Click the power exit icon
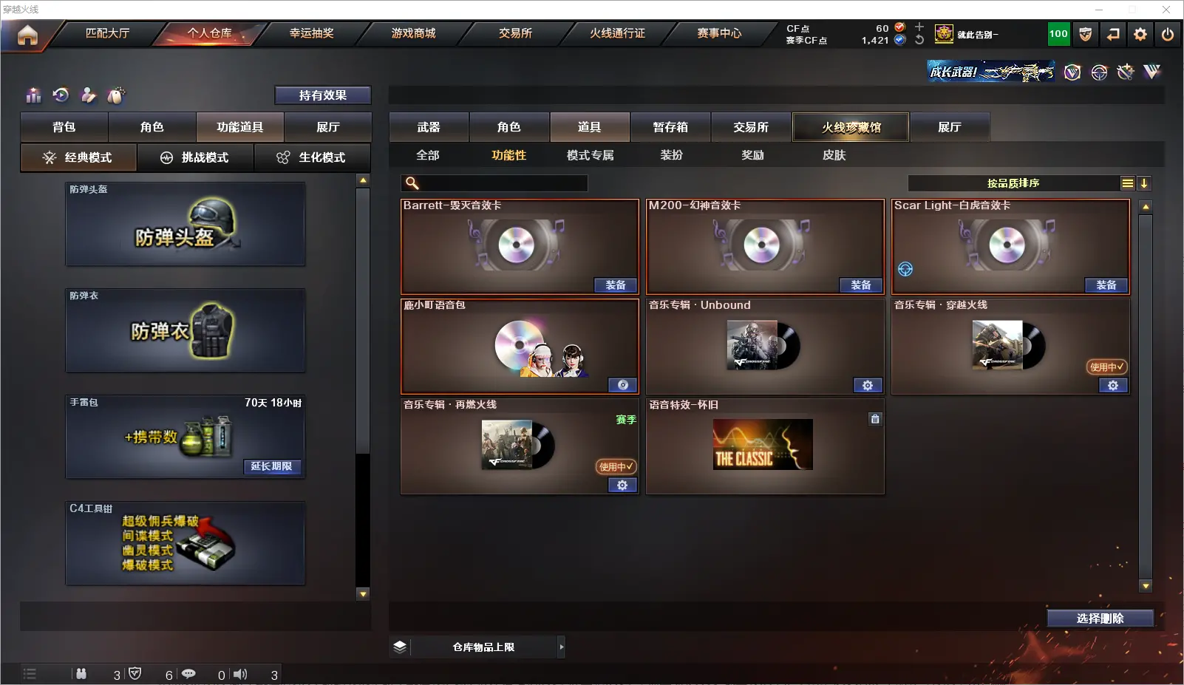The width and height of the screenshot is (1184, 685). click(x=1168, y=34)
